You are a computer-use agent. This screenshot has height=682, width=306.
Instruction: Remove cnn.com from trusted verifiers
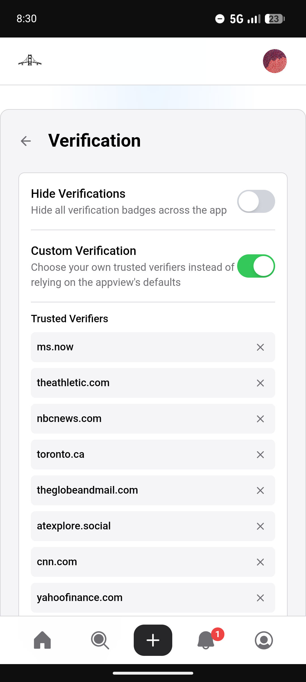tap(260, 562)
